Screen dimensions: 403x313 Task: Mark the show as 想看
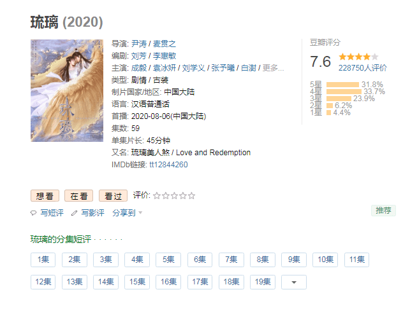45,196
